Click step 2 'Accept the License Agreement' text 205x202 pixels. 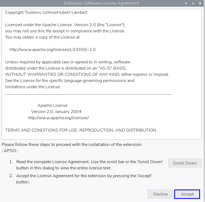tap(84, 179)
